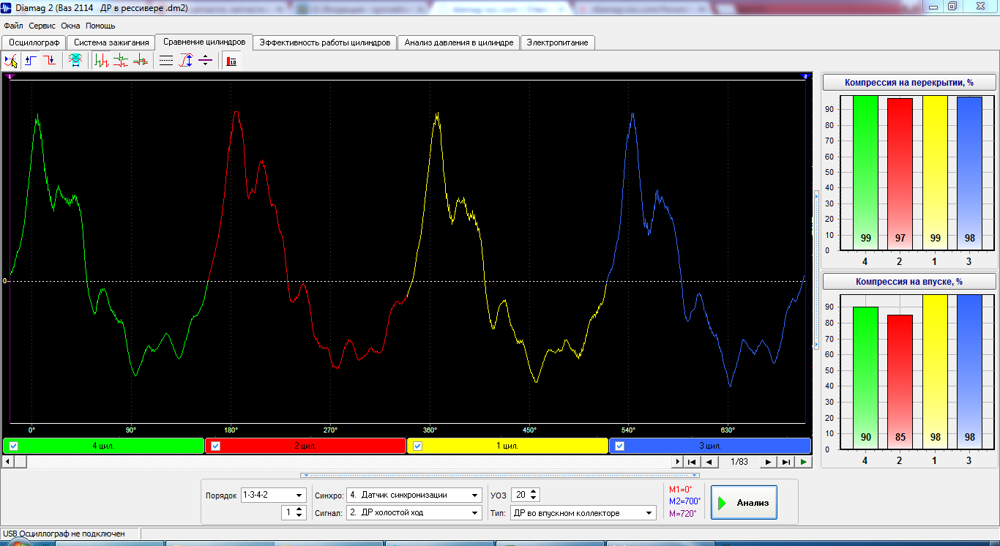The image size is (1000, 546).
Task: Click the marker 1 flag at graph top-left
Action: 10,76
